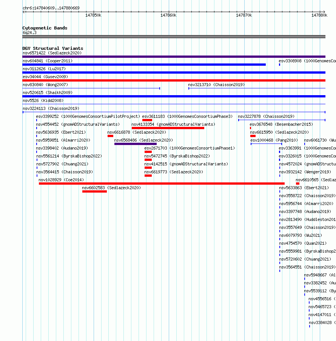Click nsv3564415 (Chaisson2019) label
Image resolution: width=336 pixels, height=341 pixels.
click(65, 172)
